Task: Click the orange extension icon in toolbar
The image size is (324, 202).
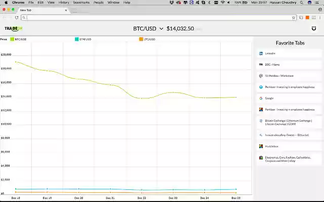Action: pos(307,18)
